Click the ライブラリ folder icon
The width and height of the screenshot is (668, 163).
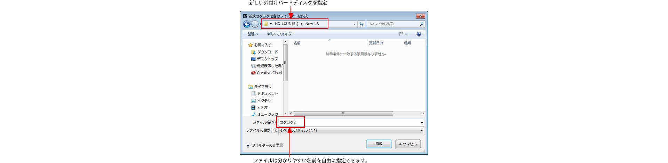250,87
